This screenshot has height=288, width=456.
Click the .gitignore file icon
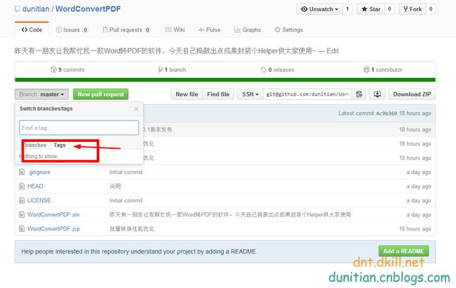coord(22,172)
